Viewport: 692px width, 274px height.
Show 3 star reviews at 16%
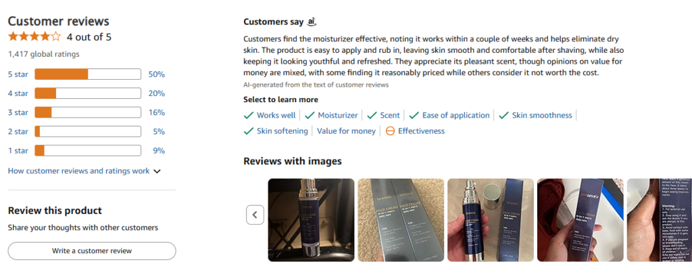click(x=86, y=112)
